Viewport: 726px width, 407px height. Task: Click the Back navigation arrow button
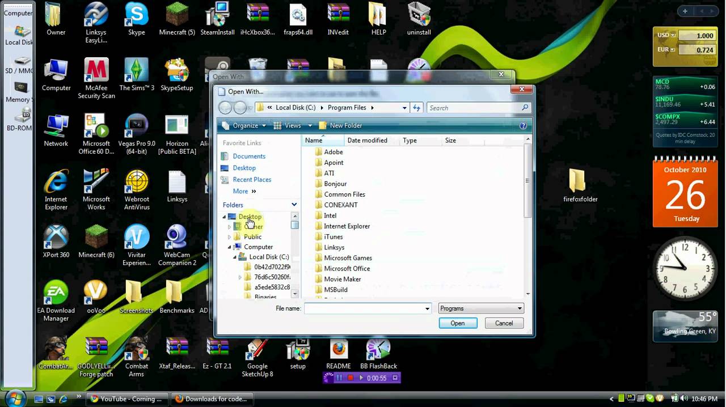tap(225, 108)
